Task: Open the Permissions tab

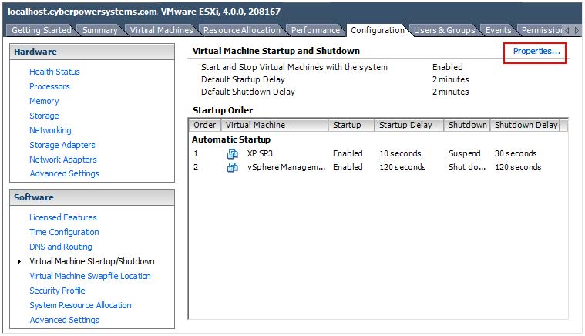Action: click(x=541, y=30)
